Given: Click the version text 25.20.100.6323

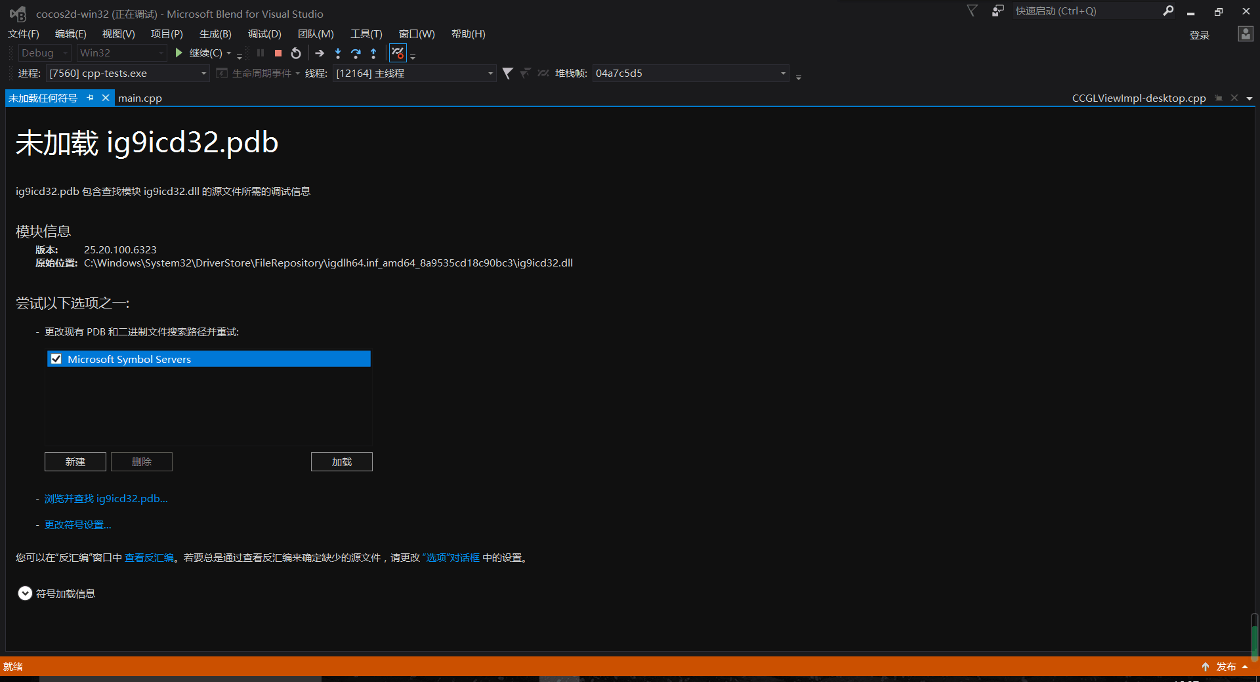Looking at the screenshot, I should click(120, 249).
